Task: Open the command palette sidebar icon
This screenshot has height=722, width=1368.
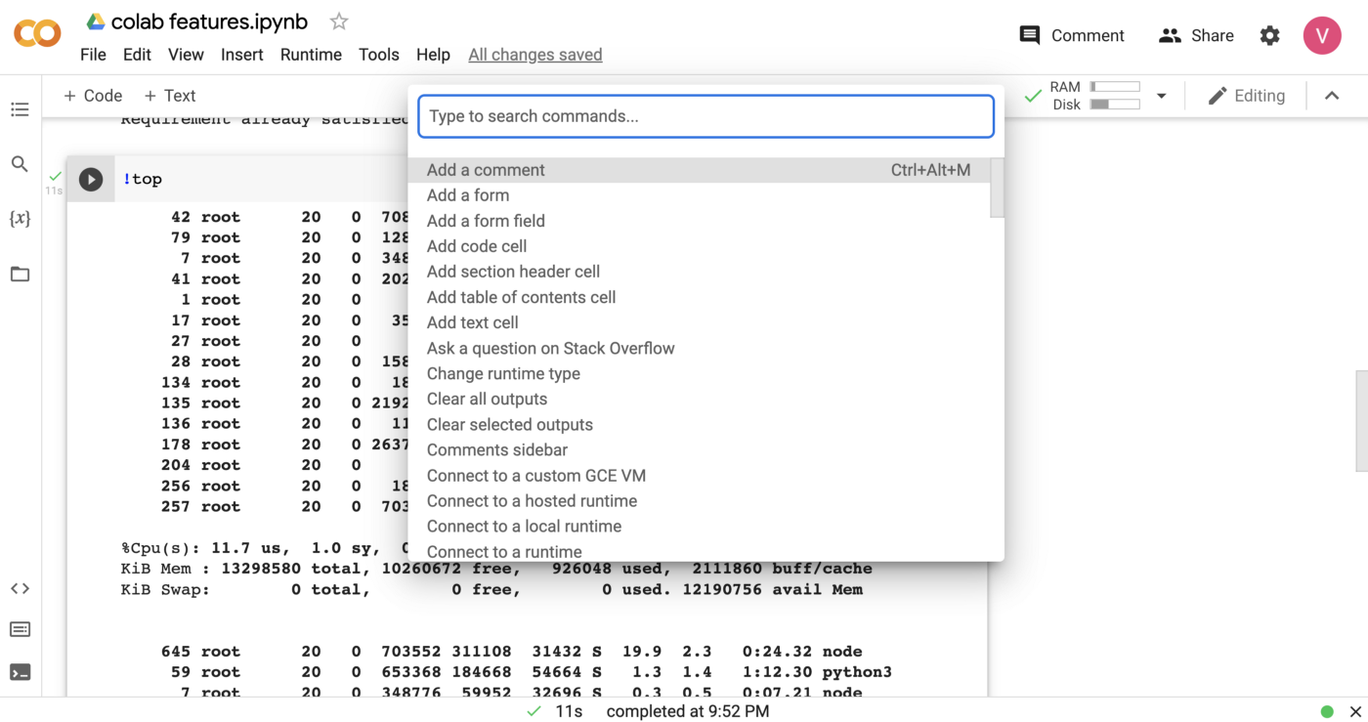Action: point(20,629)
